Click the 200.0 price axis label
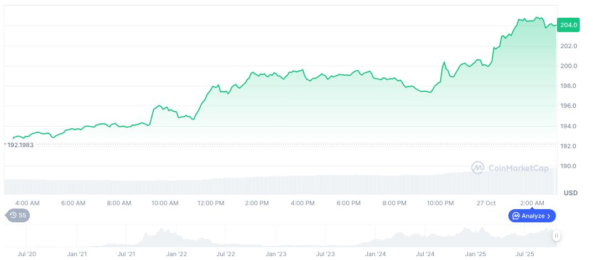The image size is (593, 260). pyautogui.click(x=569, y=66)
